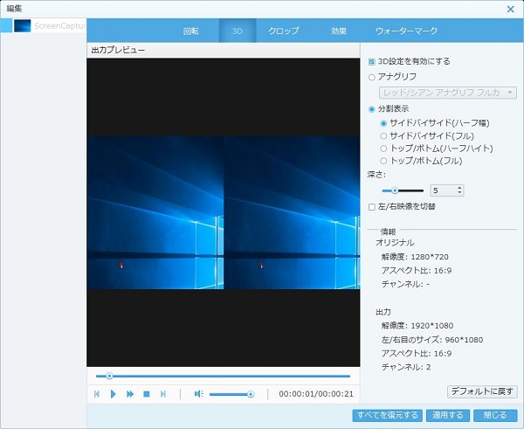Open the 効果 tab
This screenshot has width=524, height=429.
pyautogui.click(x=339, y=31)
